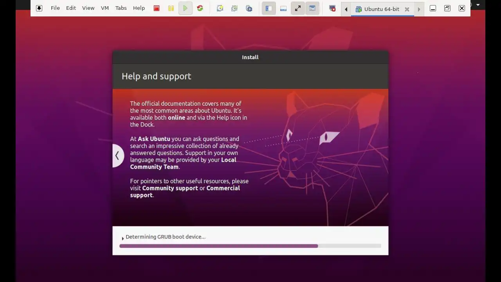This screenshot has width=501, height=282.
Task: Click the "Help and support" heading
Action: click(x=157, y=76)
